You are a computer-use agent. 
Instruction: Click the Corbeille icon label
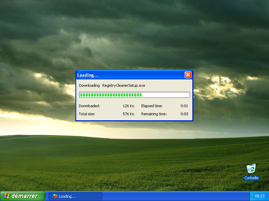(252, 178)
